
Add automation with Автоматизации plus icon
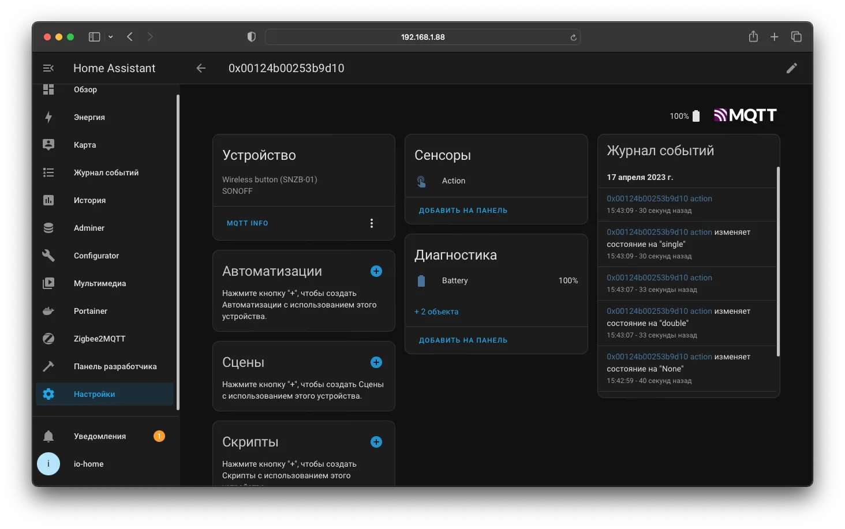click(376, 271)
